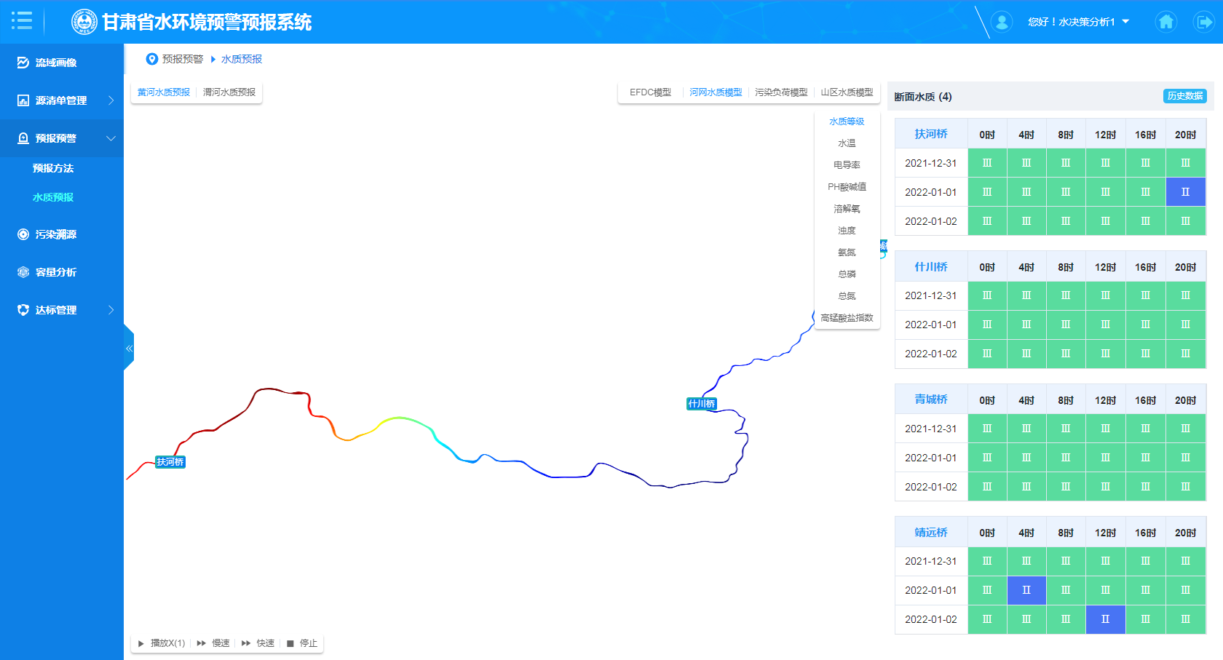Screen dimensions: 1223x660
Task: Switch to the EFDC模型 model
Action: pos(650,92)
